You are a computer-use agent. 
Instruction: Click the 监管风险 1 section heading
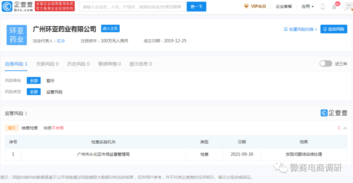[16, 113]
